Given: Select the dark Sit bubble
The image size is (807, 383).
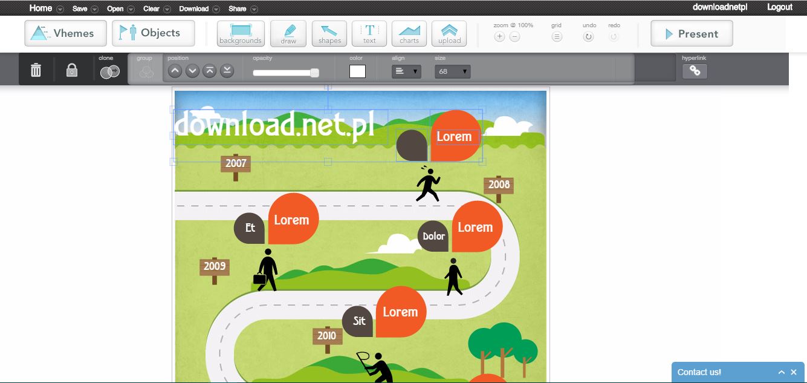Looking at the screenshot, I should [358, 321].
